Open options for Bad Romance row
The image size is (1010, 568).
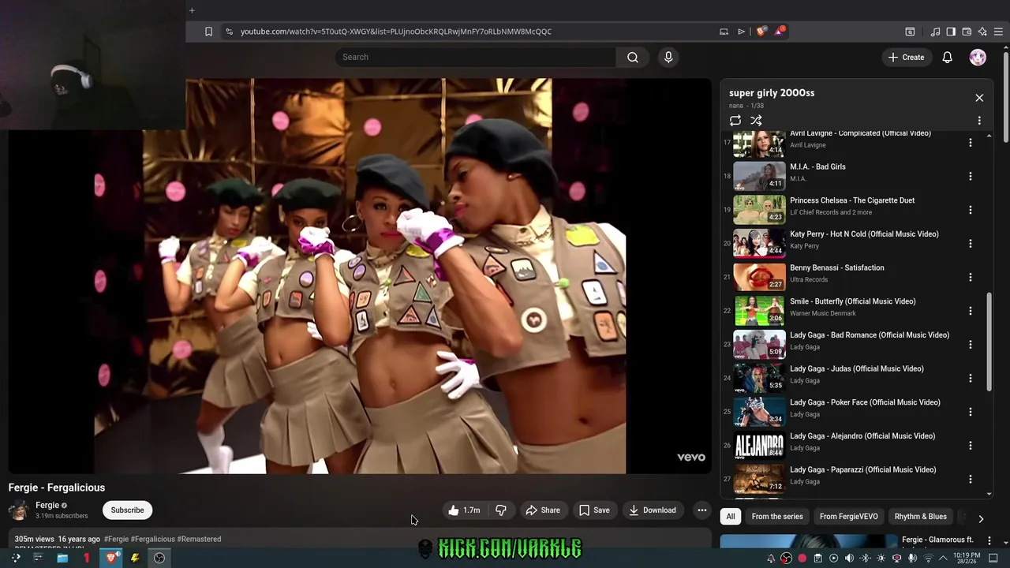(971, 345)
